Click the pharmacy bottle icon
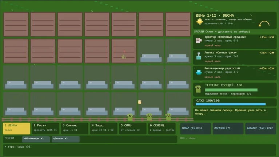The image size is (279, 157). [x=199, y=56]
